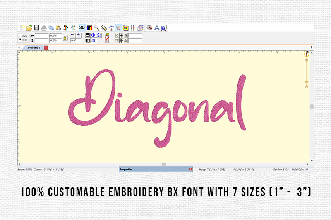Click the lower alignment value field
Viewport: 331px width, 220px height.
pos(135,40)
